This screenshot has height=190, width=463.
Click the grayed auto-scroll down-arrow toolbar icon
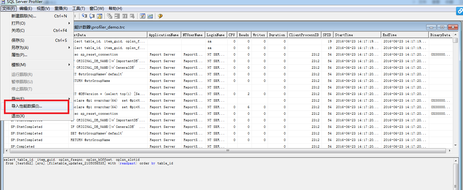(x=132, y=16)
